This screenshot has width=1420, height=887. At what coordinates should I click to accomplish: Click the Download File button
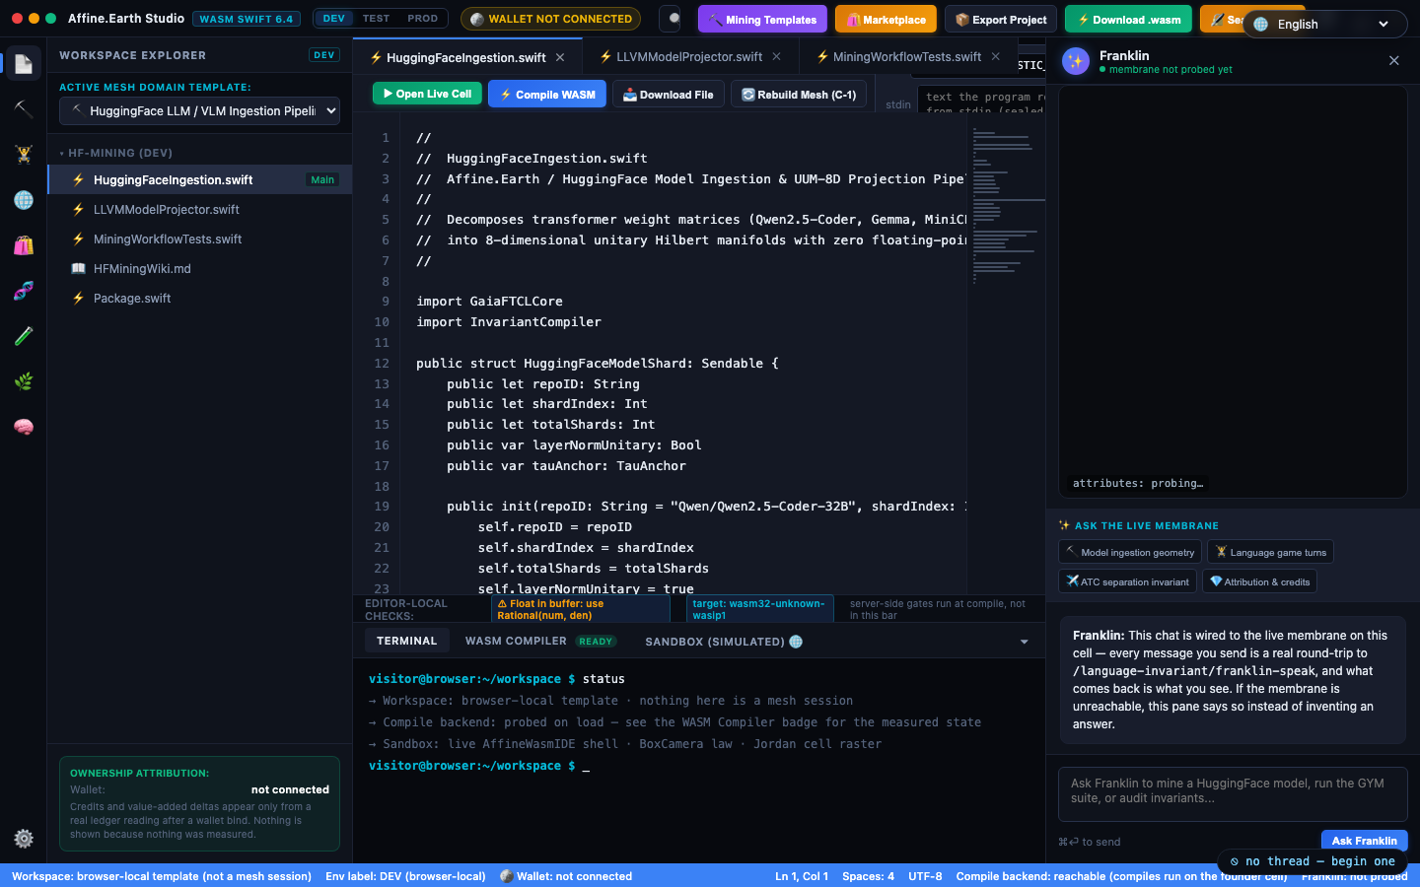(x=669, y=95)
